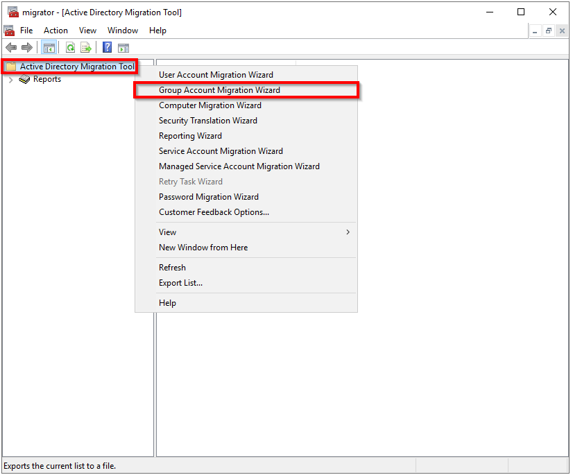Click the migrator app icon in title bar

pyautogui.click(x=13, y=12)
